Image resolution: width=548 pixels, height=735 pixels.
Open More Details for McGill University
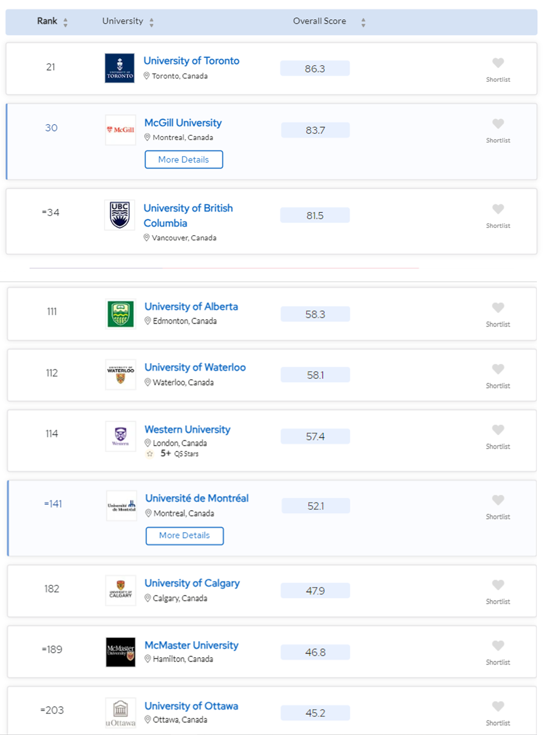coord(183,160)
